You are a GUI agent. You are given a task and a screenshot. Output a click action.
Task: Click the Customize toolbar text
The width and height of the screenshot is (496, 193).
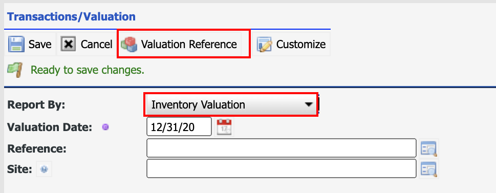pyautogui.click(x=301, y=45)
